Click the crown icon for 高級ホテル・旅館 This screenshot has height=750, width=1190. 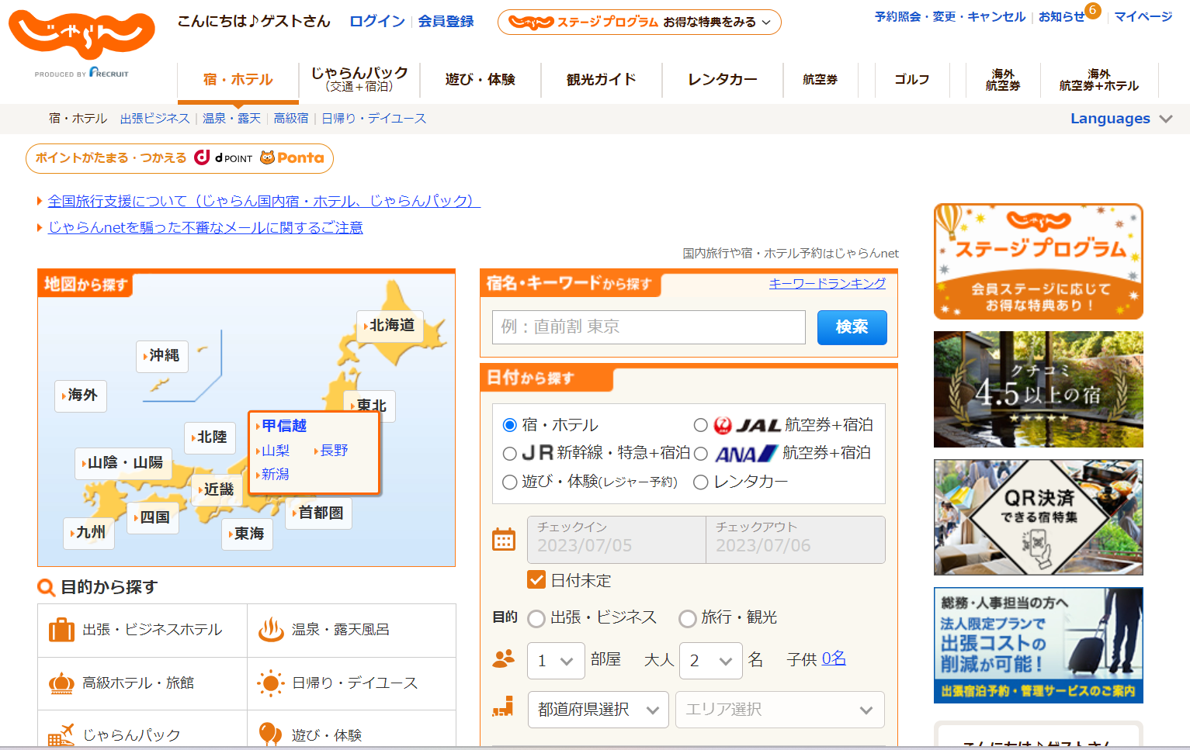click(x=61, y=683)
